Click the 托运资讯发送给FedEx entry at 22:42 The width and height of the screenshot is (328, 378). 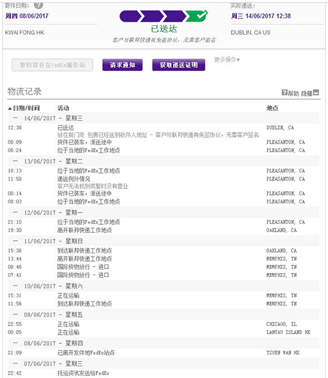[83, 373]
